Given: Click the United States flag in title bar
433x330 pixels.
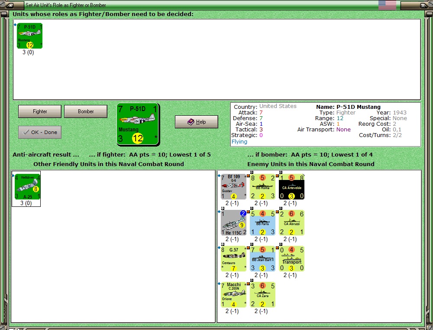Looking at the screenshot, I should coord(387,5).
